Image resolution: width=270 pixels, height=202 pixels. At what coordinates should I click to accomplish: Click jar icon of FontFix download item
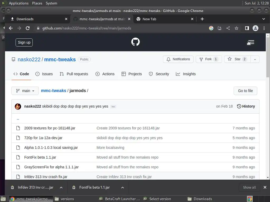click(x=74, y=187)
